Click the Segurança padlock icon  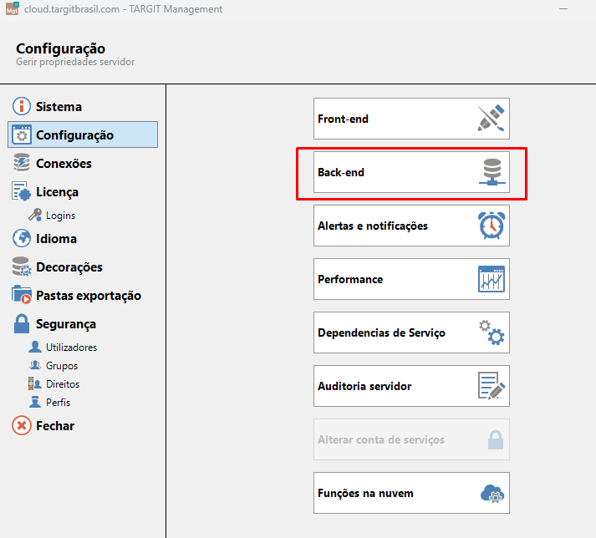(x=21, y=323)
